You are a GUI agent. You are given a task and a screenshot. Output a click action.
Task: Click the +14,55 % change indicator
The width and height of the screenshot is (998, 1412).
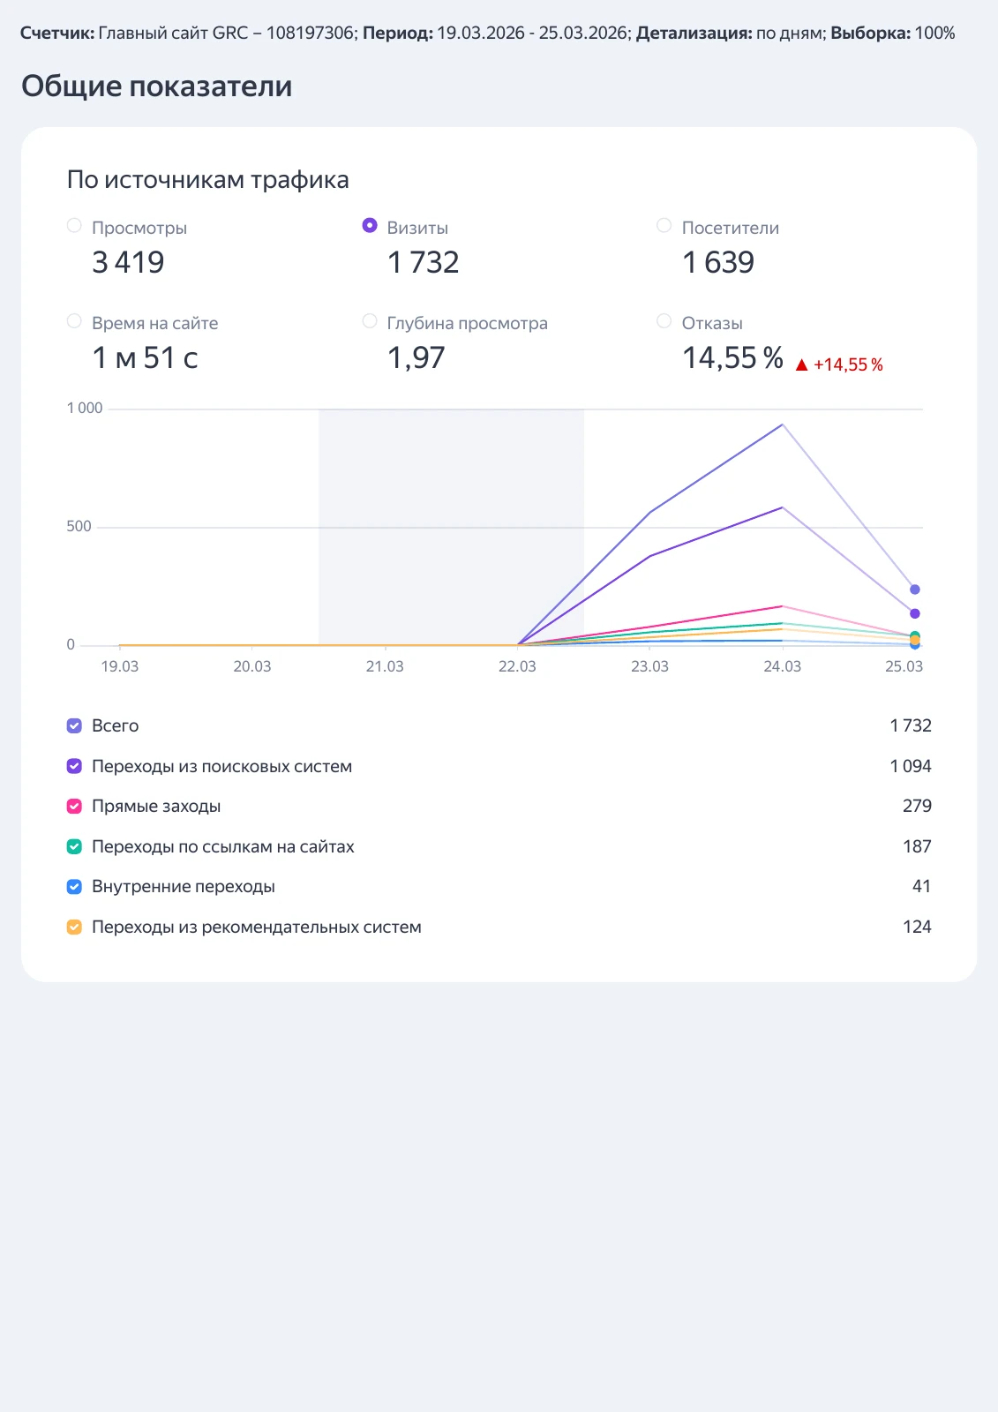coord(848,364)
